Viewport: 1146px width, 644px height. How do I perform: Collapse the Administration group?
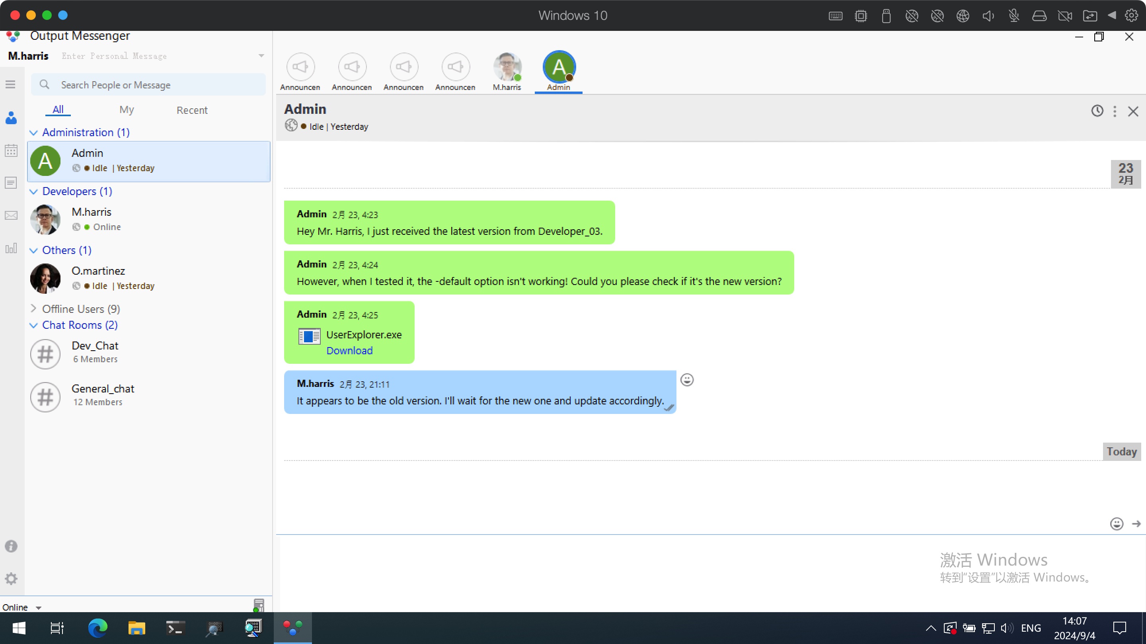[33, 133]
